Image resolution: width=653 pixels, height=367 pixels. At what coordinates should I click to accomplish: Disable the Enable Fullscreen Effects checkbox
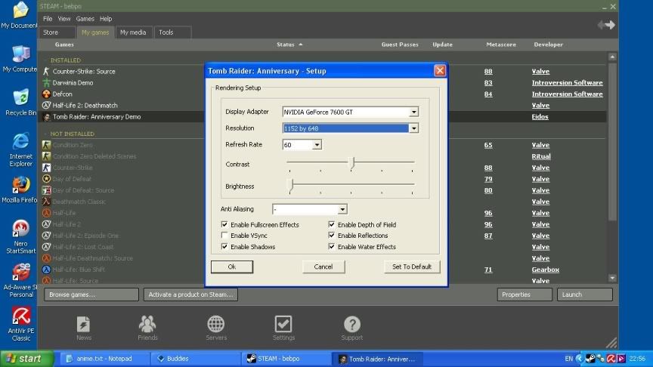click(x=224, y=225)
